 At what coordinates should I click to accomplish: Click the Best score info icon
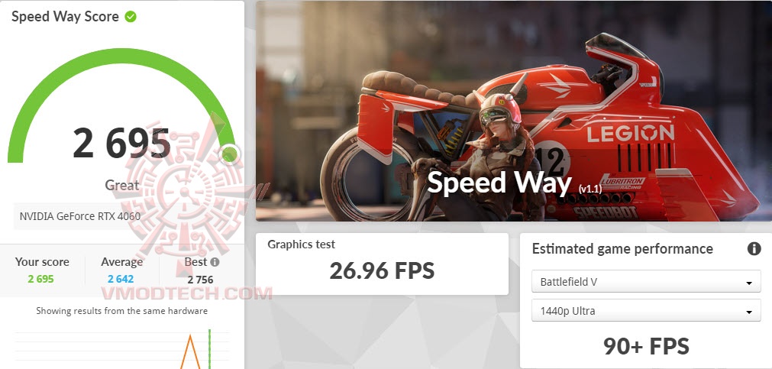pyautogui.click(x=215, y=262)
